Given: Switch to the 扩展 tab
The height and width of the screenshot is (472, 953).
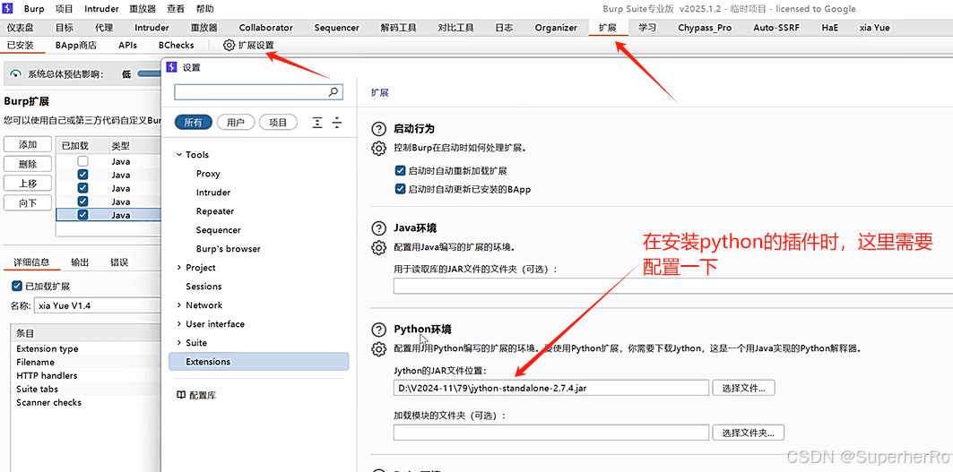Looking at the screenshot, I should coord(607,28).
